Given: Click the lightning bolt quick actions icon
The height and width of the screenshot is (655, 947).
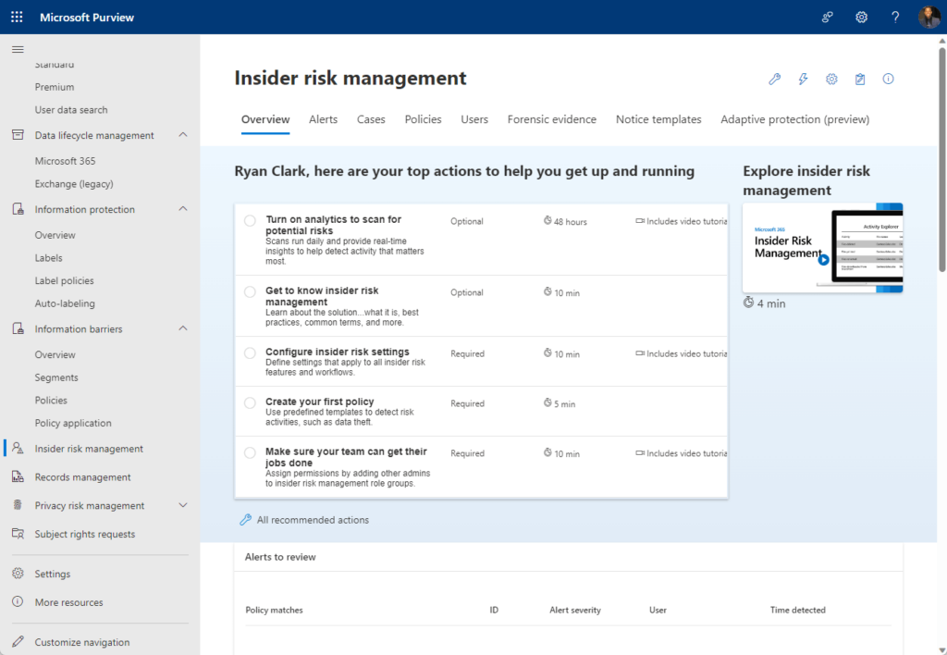Looking at the screenshot, I should tap(804, 80).
